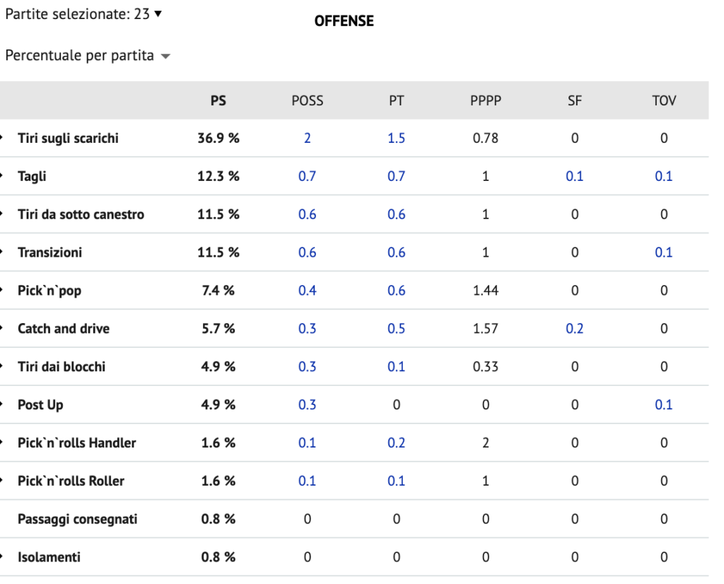The width and height of the screenshot is (724, 584).
Task: Expand the Transizioni row arrow
Action: [x=2, y=252]
